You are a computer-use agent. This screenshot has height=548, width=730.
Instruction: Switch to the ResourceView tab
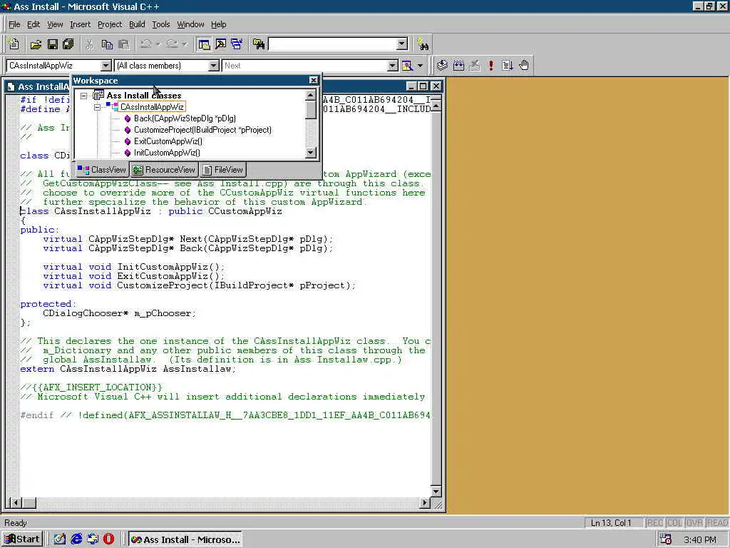[165, 170]
